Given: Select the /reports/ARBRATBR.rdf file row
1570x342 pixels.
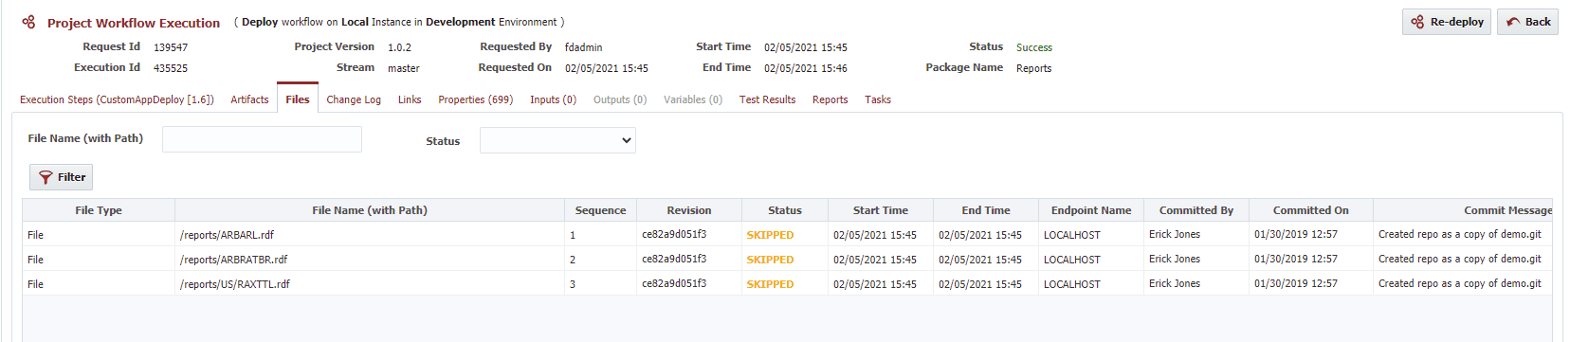Looking at the screenshot, I should [x=787, y=259].
